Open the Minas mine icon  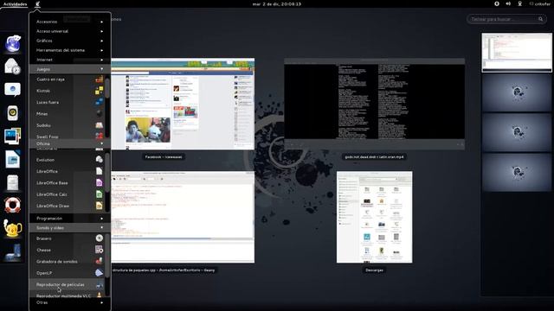[x=100, y=113]
